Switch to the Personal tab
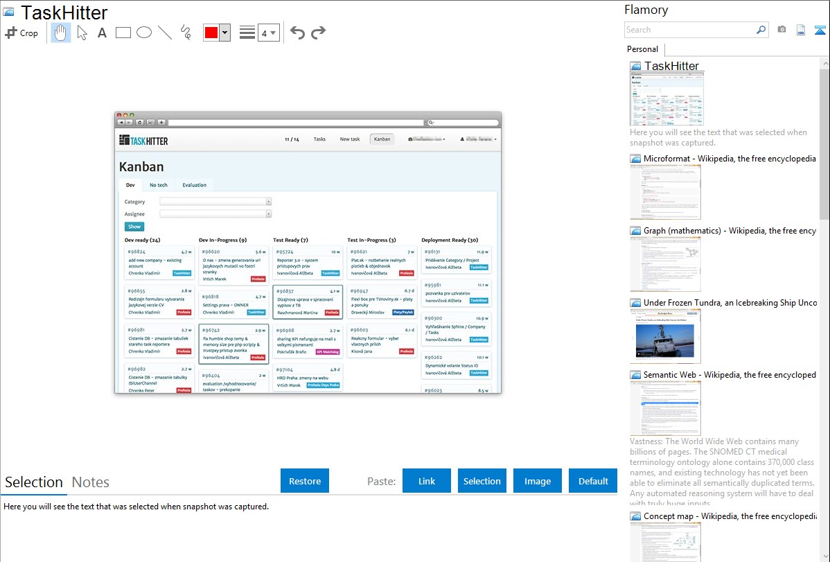 (x=642, y=49)
